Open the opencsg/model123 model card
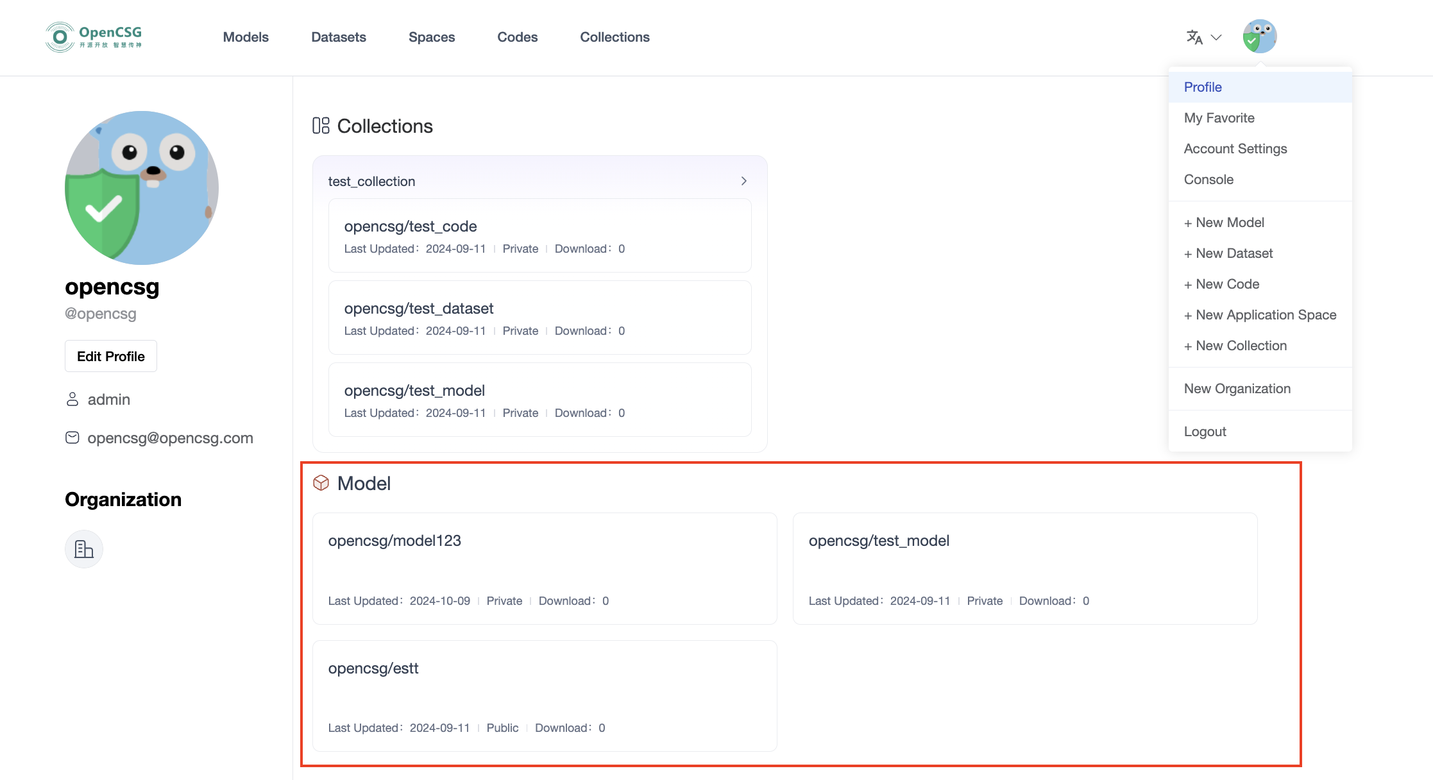1433x780 pixels. [545, 568]
